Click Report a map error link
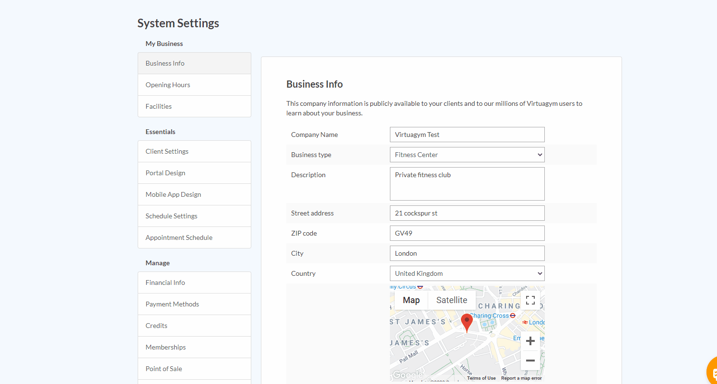The image size is (717, 384). click(521, 378)
